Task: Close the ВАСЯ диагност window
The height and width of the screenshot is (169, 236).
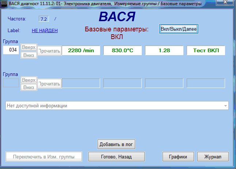Action: tap(225, 2)
